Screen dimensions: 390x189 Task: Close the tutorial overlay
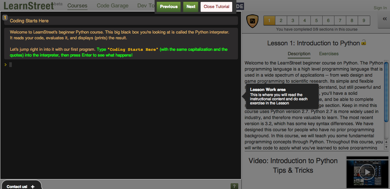tap(216, 7)
